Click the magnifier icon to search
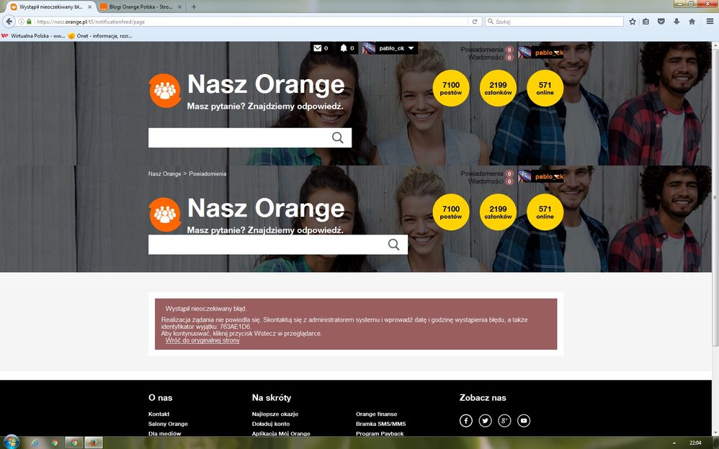Screen dimensions: 719x449 tap(337, 137)
